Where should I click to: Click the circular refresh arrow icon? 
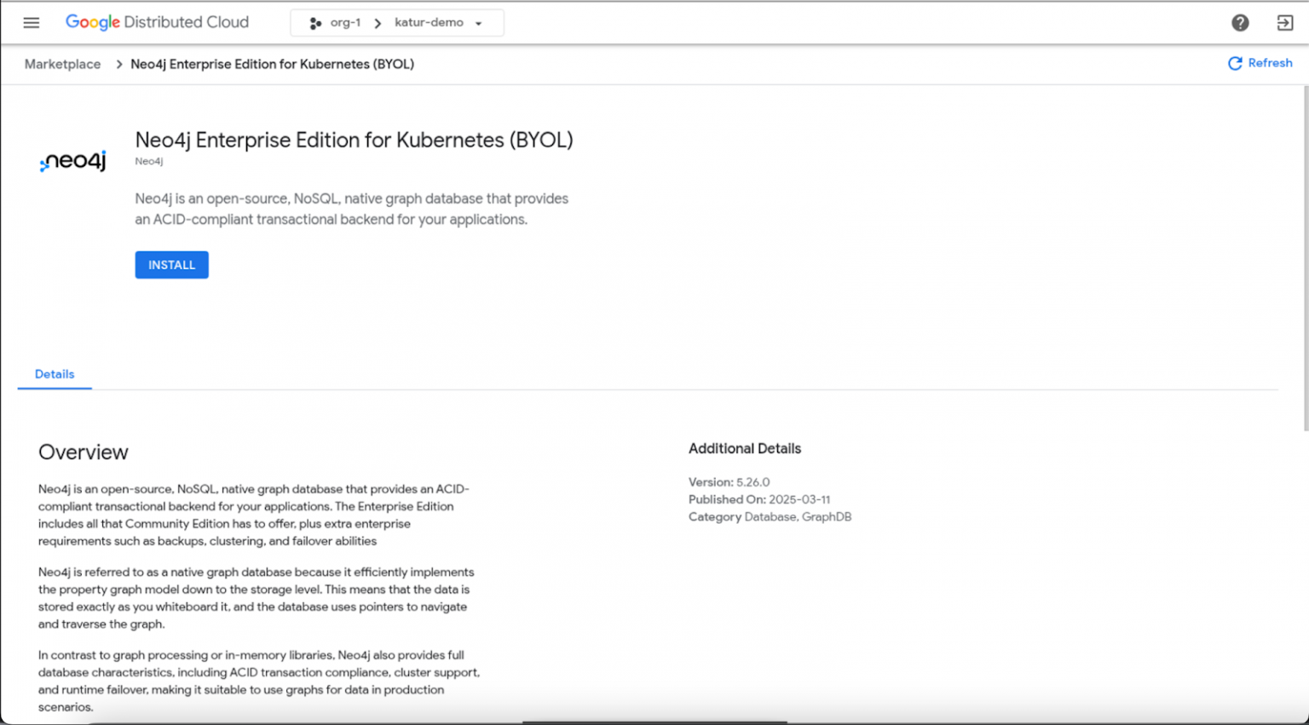point(1234,64)
